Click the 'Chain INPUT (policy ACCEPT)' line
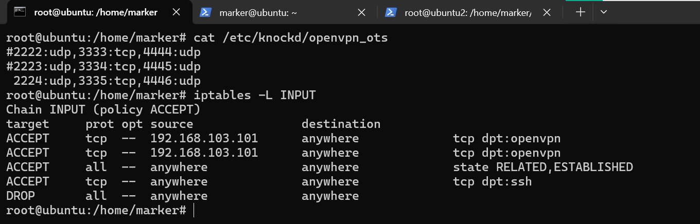This screenshot has width=700, height=224. click(x=103, y=110)
